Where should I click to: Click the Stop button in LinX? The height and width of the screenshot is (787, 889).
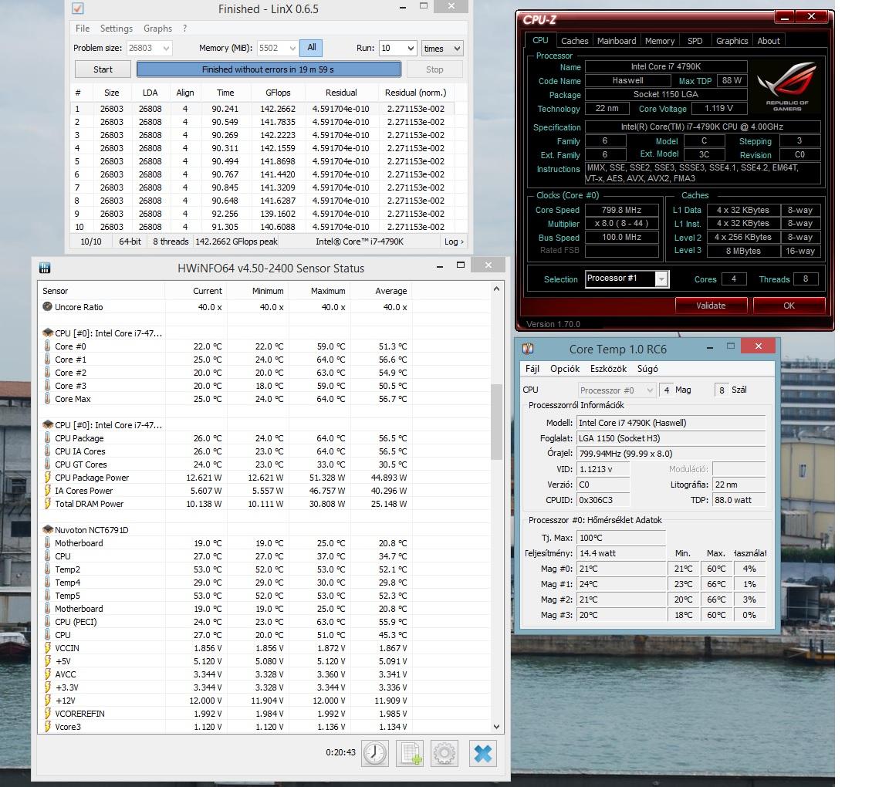[x=434, y=69]
